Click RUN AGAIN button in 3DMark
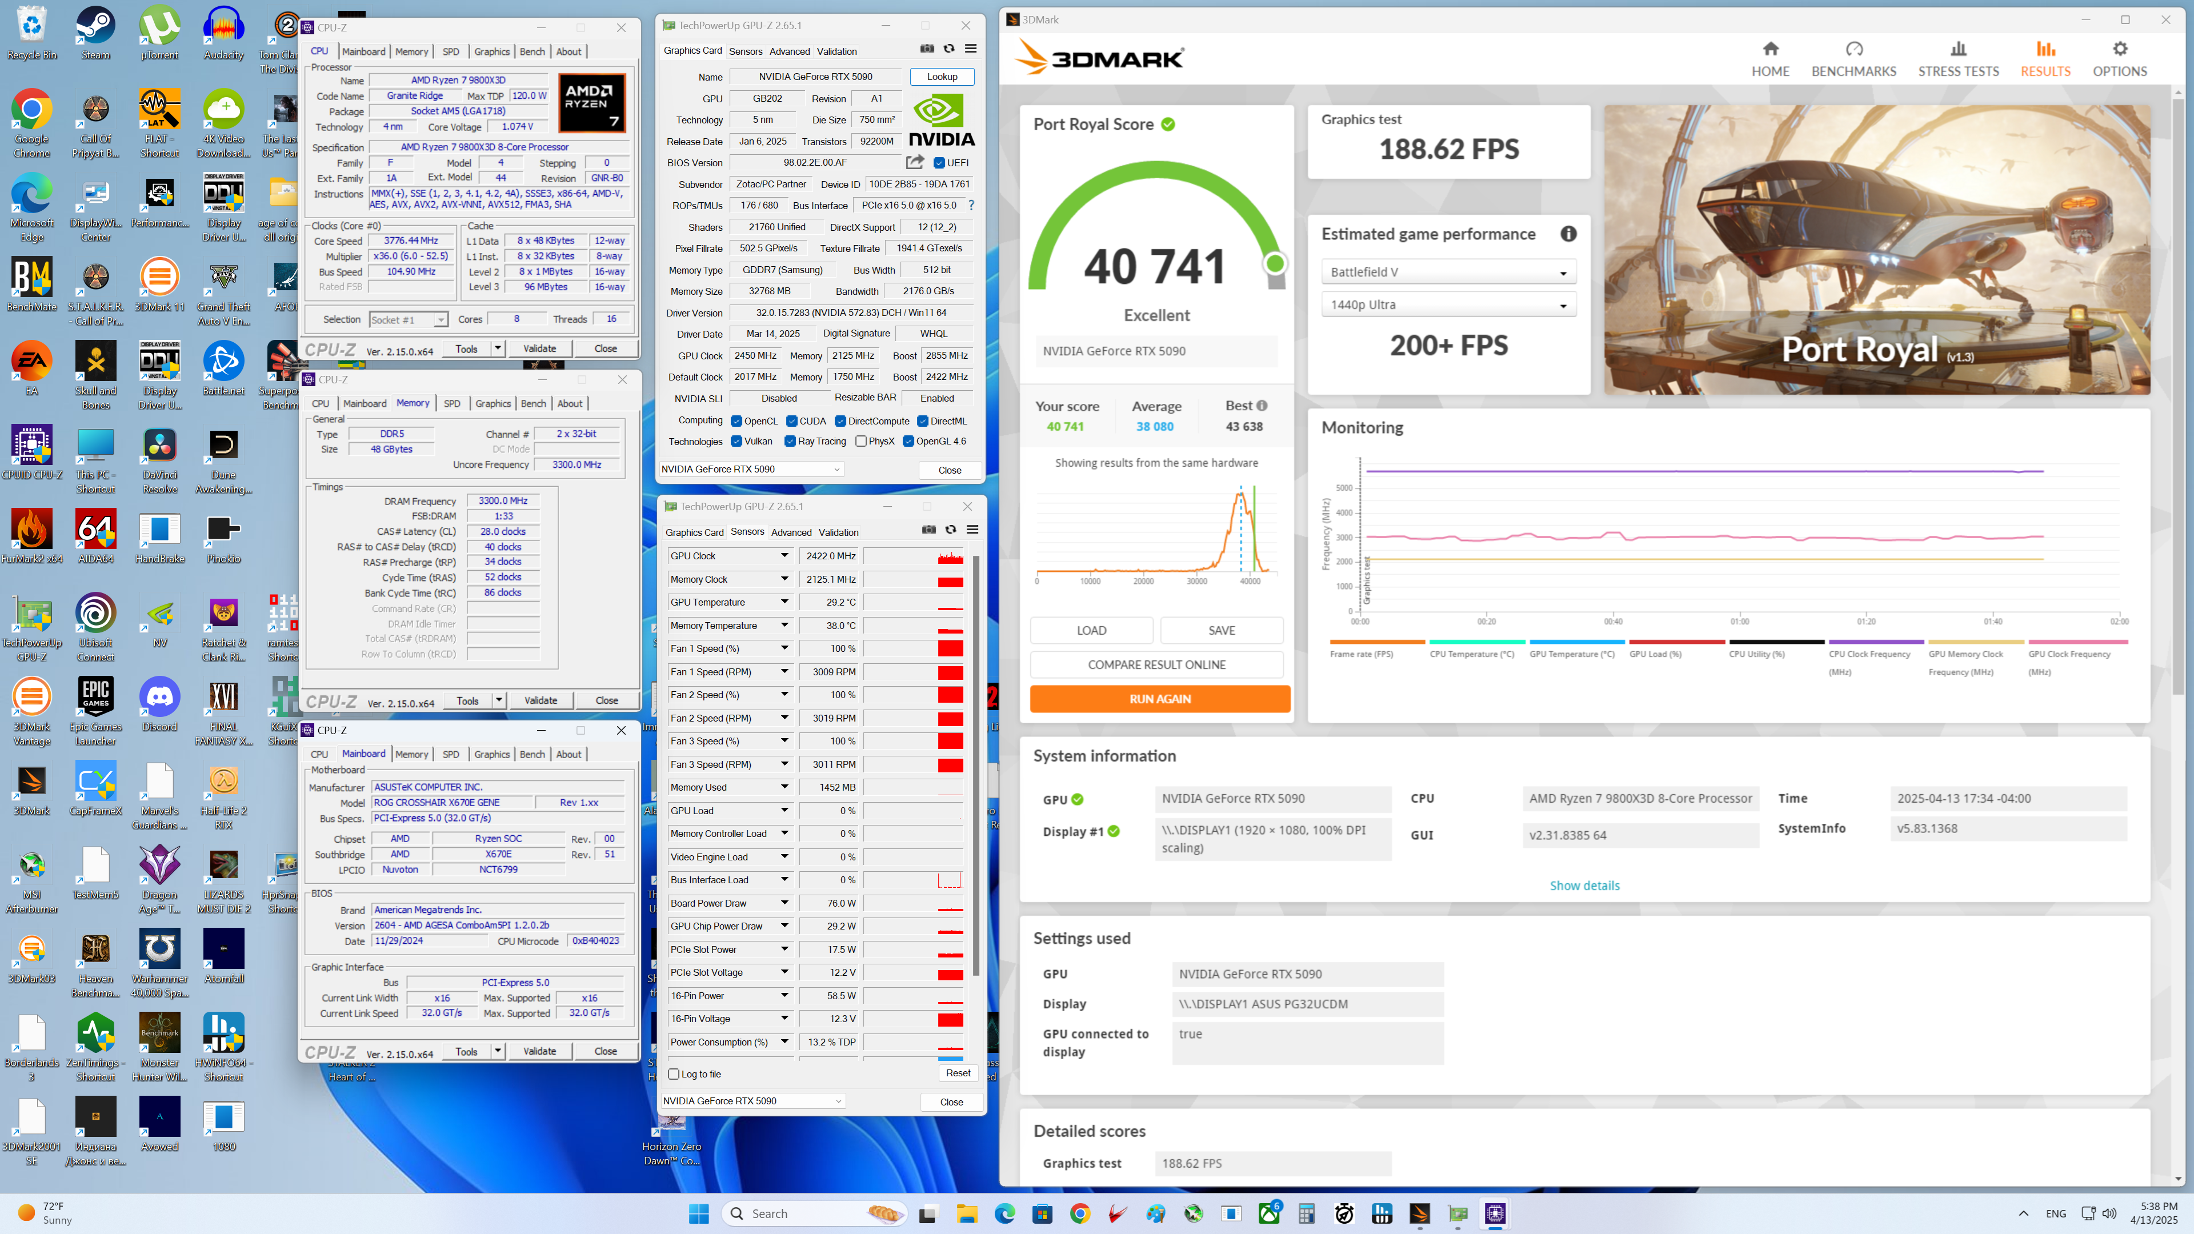Viewport: 2194px width, 1234px height. pos(1160,698)
